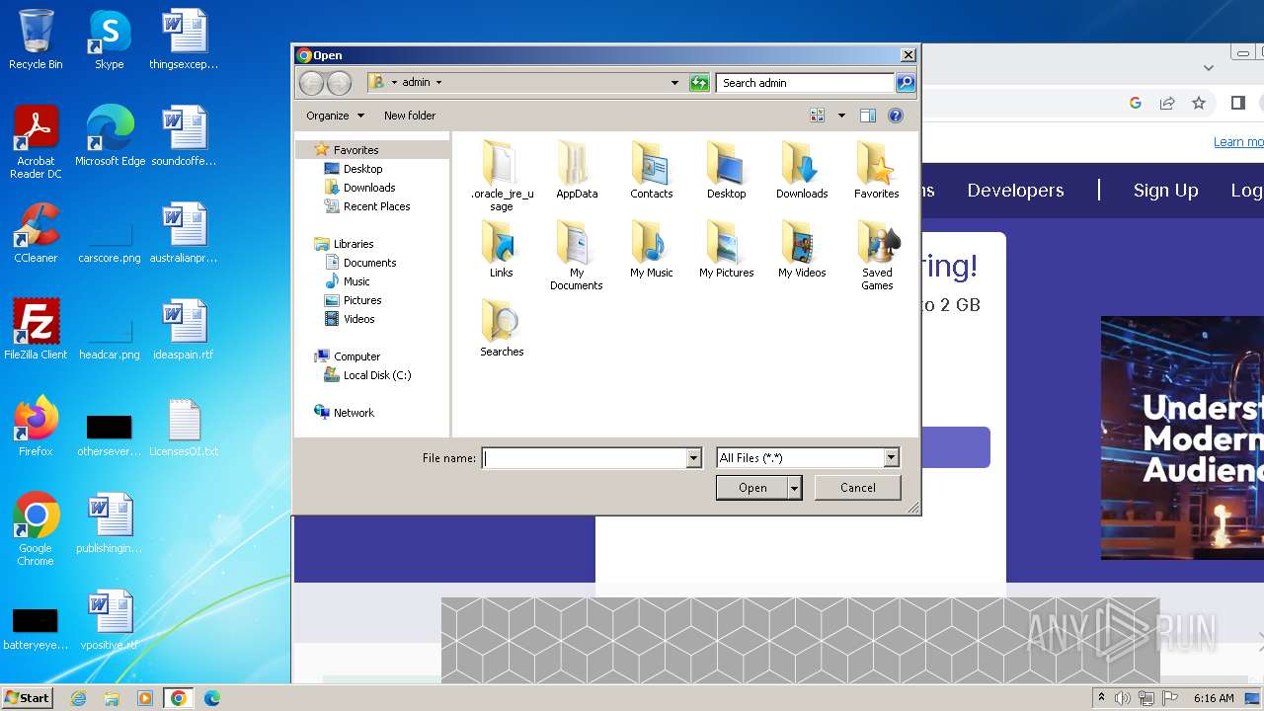Click the search magnifier icon in Open dialog
The image size is (1264, 711).
coord(906,83)
